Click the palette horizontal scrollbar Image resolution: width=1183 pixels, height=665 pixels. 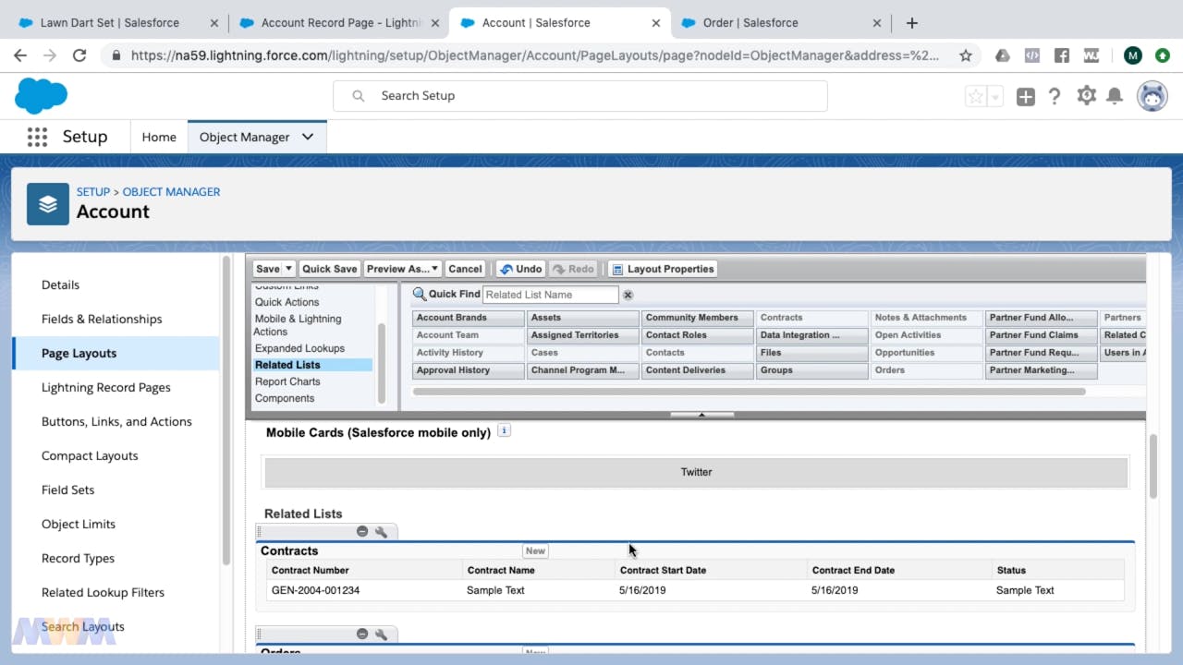(749, 392)
